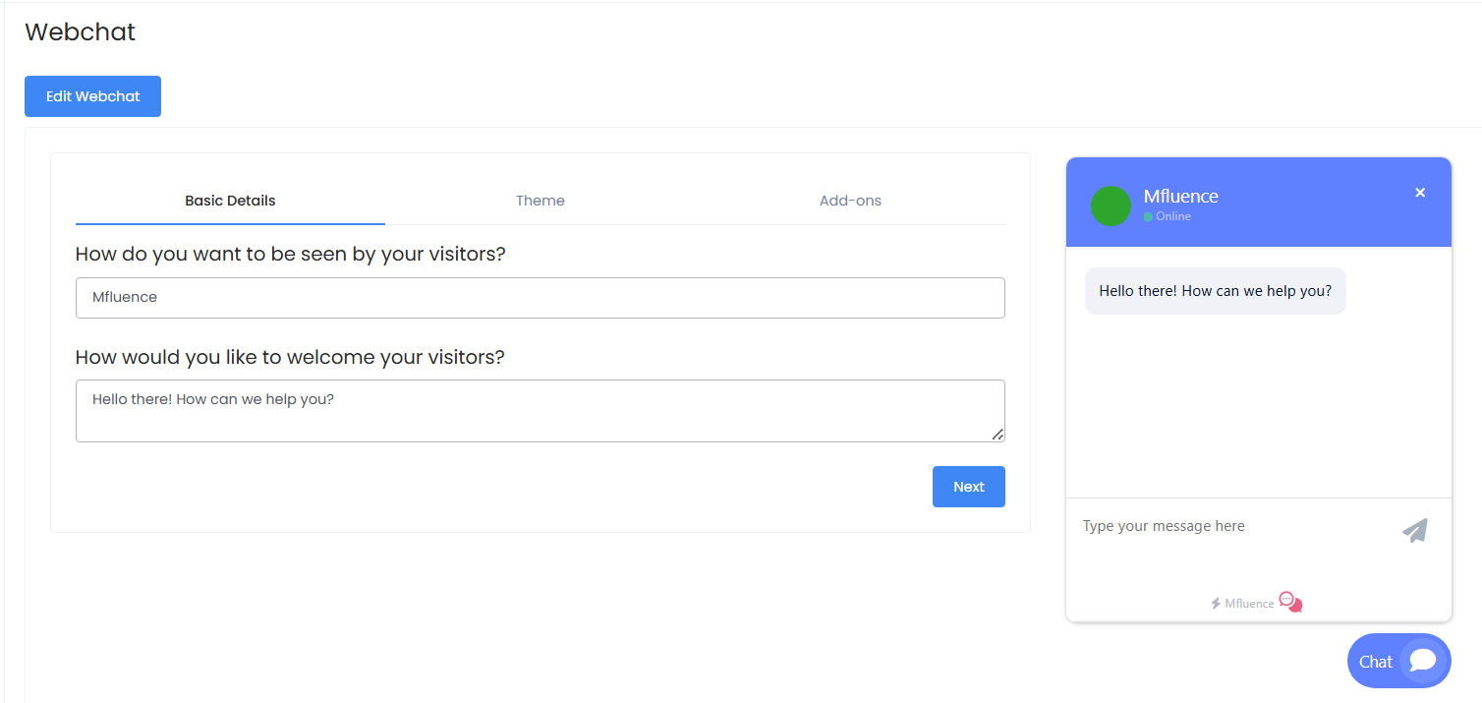Focus the visitor display name field
Viewport: 1482px width, 703px height.
point(540,298)
